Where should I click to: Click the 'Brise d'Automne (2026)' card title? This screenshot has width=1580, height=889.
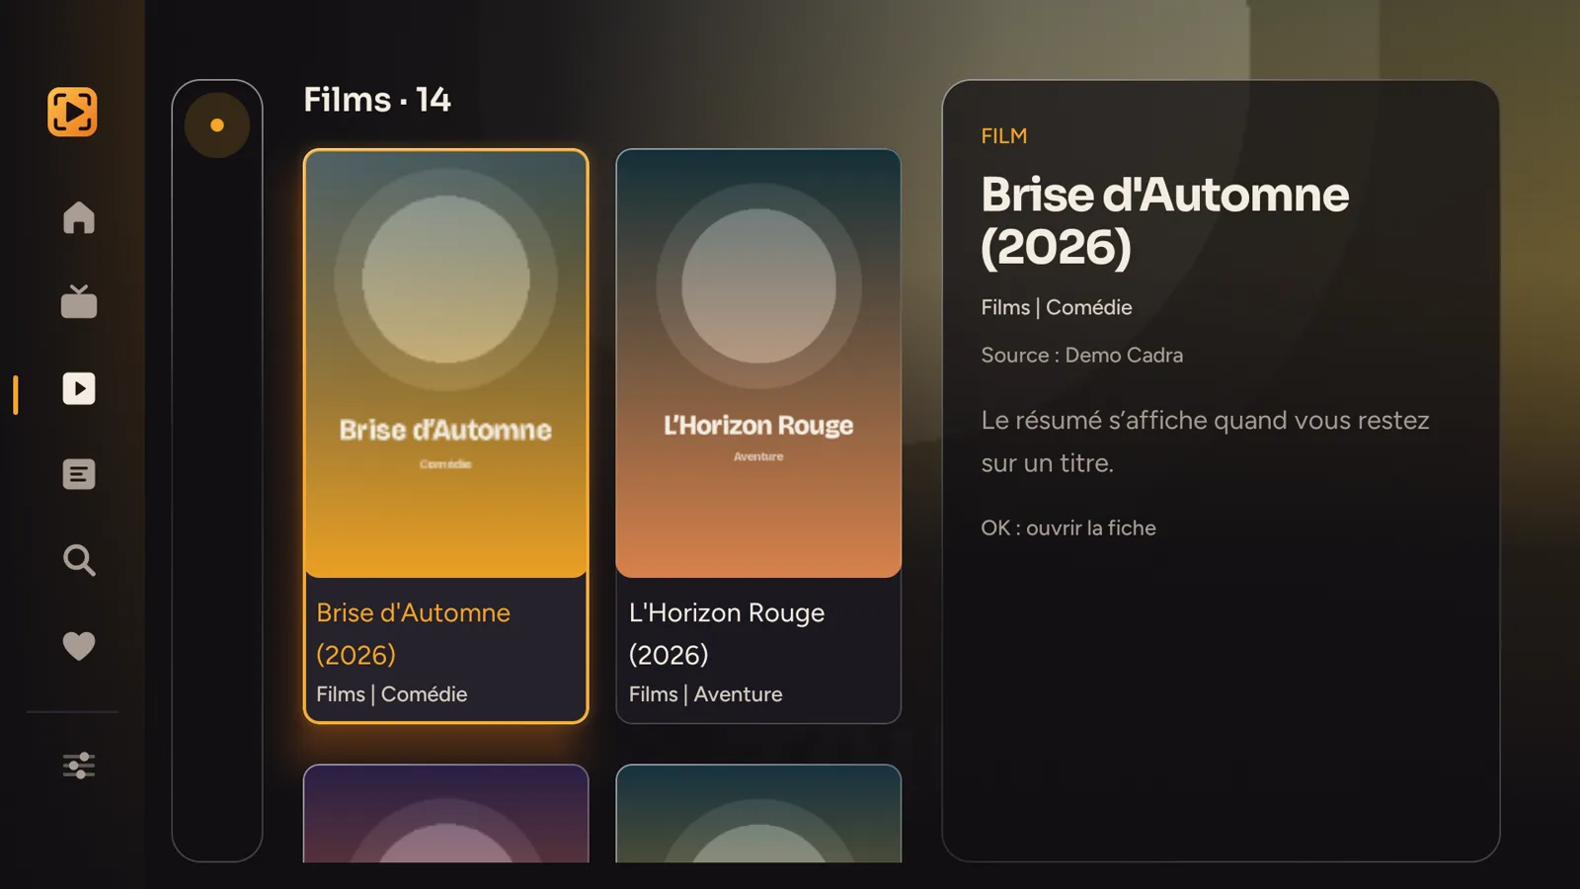(x=413, y=633)
